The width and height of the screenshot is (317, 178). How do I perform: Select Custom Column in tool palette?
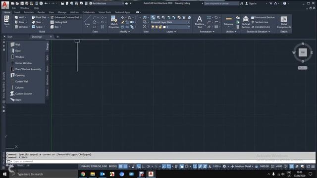[21, 93]
